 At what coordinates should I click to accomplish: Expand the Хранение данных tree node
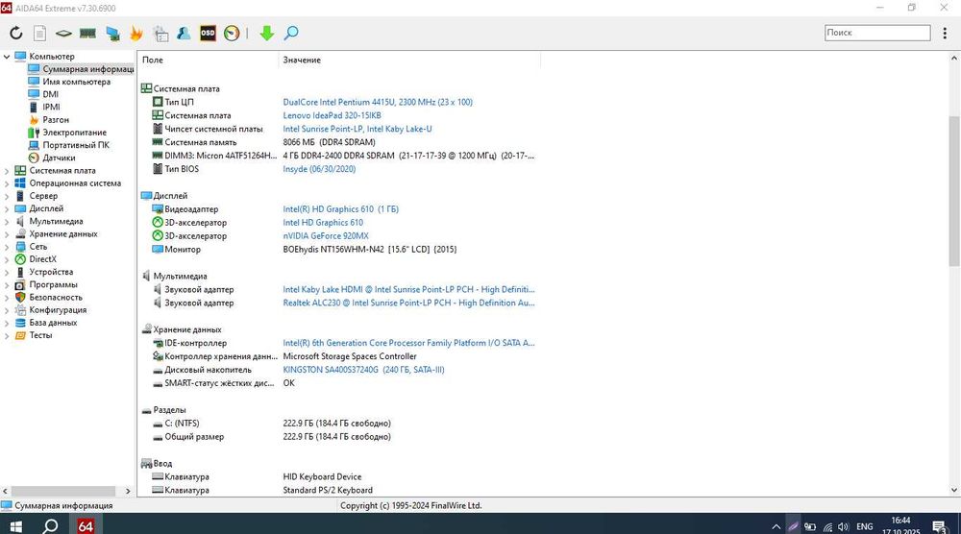click(x=7, y=234)
